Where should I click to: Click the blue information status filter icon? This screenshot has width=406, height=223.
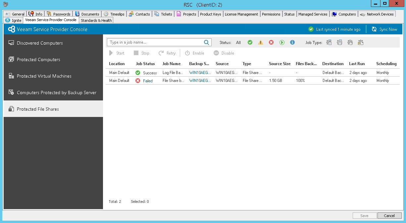coord(292,42)
